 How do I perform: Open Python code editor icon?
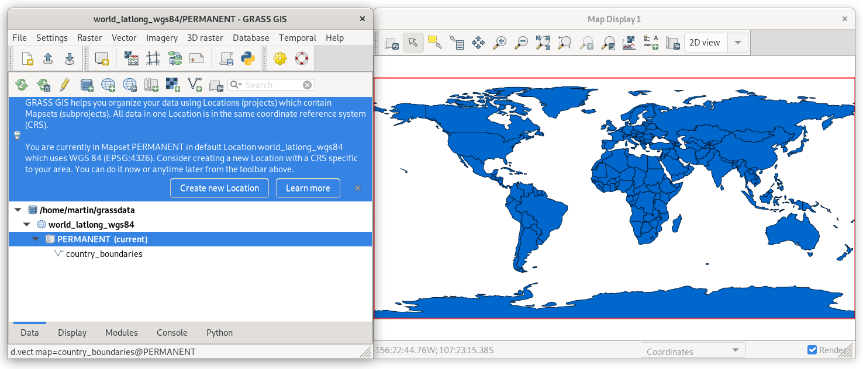pos(248,58)
